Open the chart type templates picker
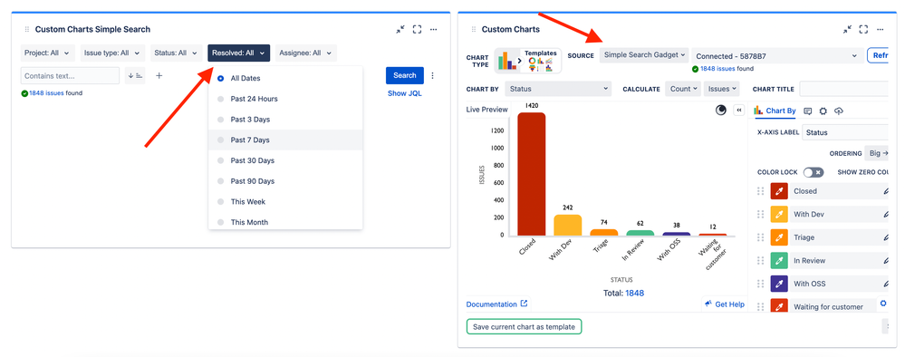 (528, 61)
